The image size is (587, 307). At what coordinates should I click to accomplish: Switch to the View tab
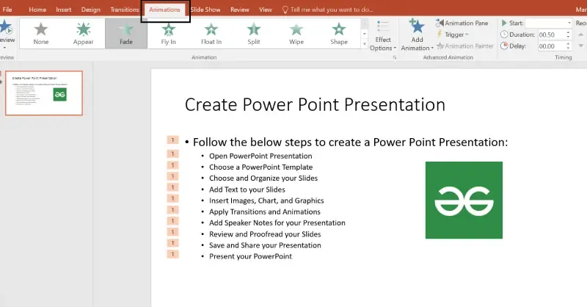266,10
